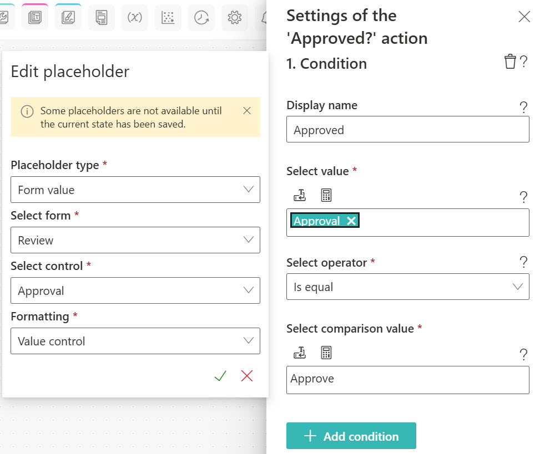Dismiss the placeholder availability notice
The width and height of the screenshot is (540, 454).
click(247, 111)
